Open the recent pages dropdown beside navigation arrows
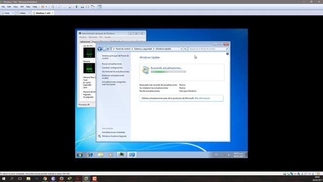The height and width of the screenshot is (182, 323). point(107,49)
